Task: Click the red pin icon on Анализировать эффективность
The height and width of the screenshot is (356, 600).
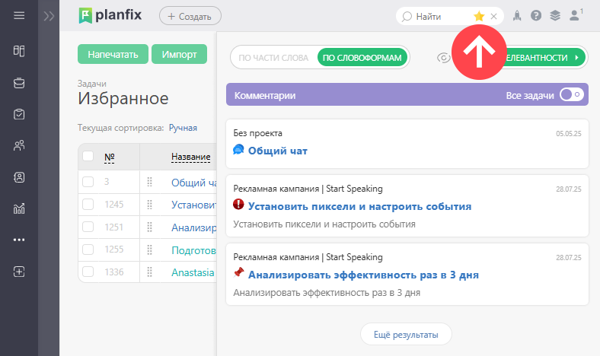Action: (x=238, y=272)
